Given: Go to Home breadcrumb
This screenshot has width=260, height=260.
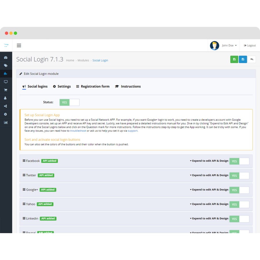Looking at the screenshot, I should [70, 60].
